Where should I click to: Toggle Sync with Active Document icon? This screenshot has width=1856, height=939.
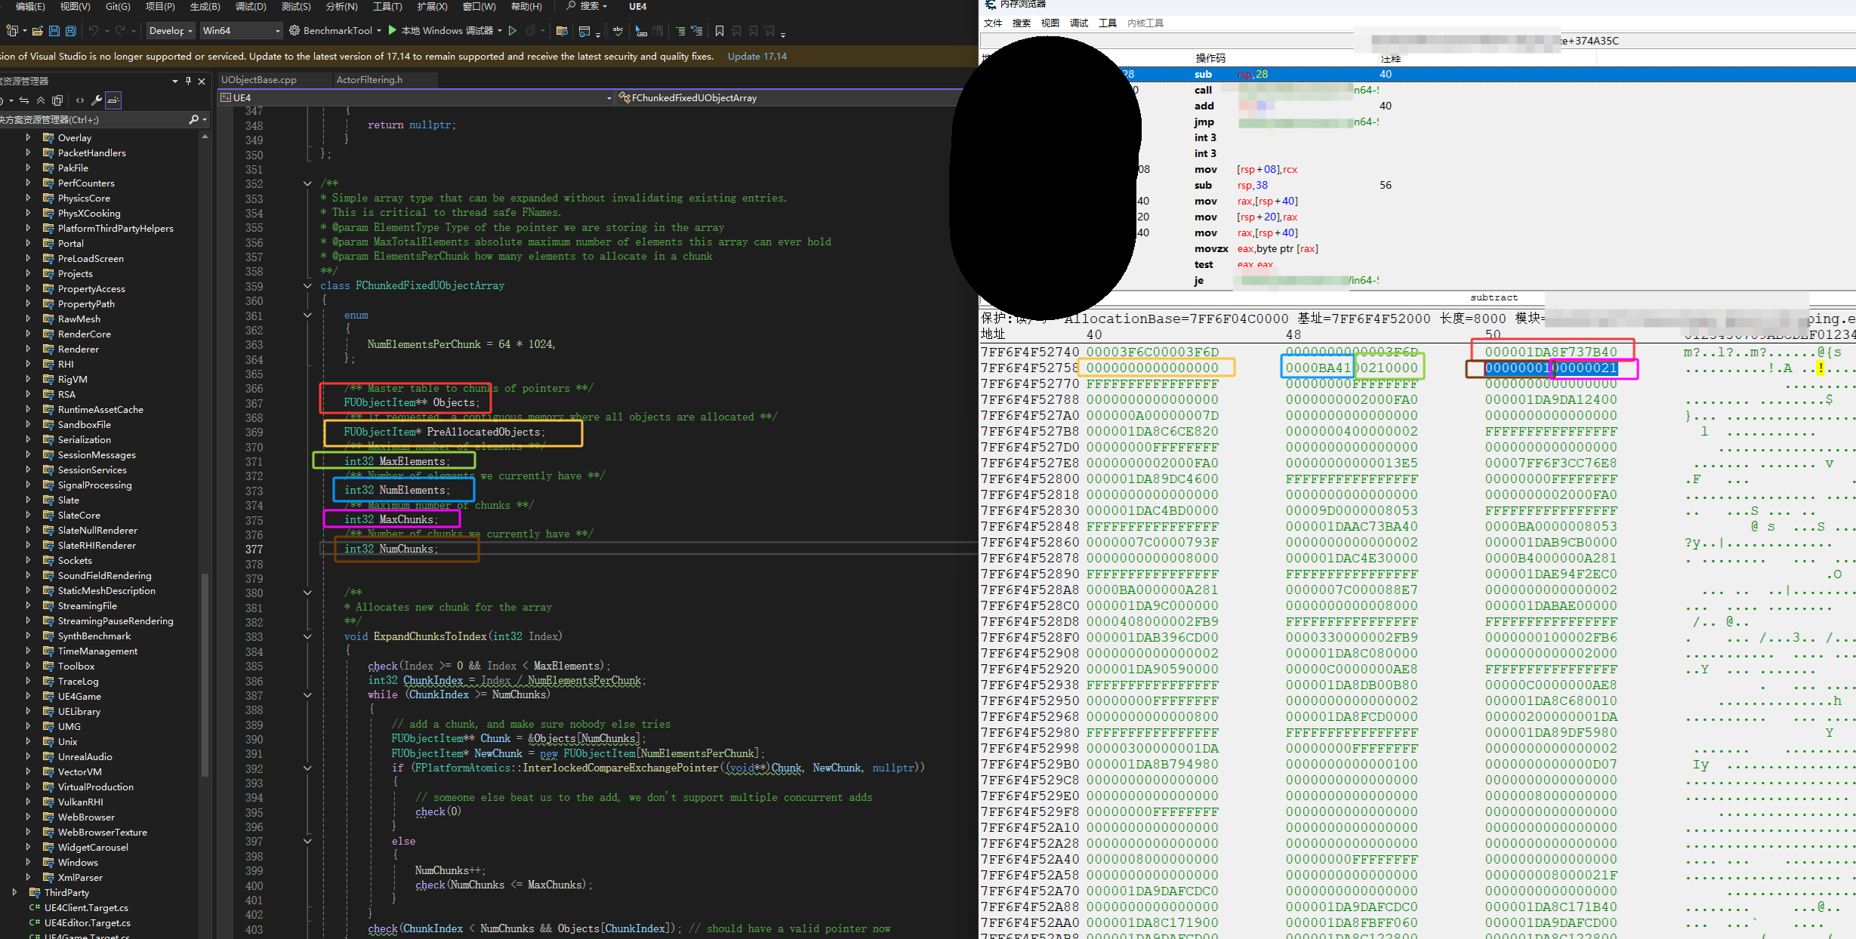(x=24, y=100)
